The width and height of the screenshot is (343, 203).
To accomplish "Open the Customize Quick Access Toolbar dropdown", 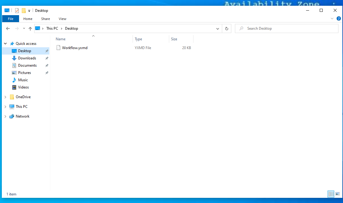I will [x=29, y=11].
